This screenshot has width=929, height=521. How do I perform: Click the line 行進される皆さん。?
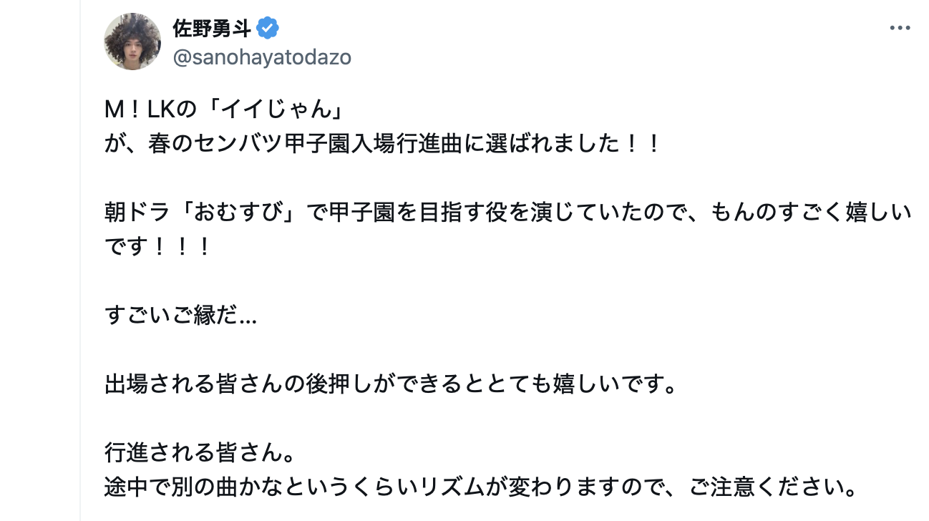point(200,453)
